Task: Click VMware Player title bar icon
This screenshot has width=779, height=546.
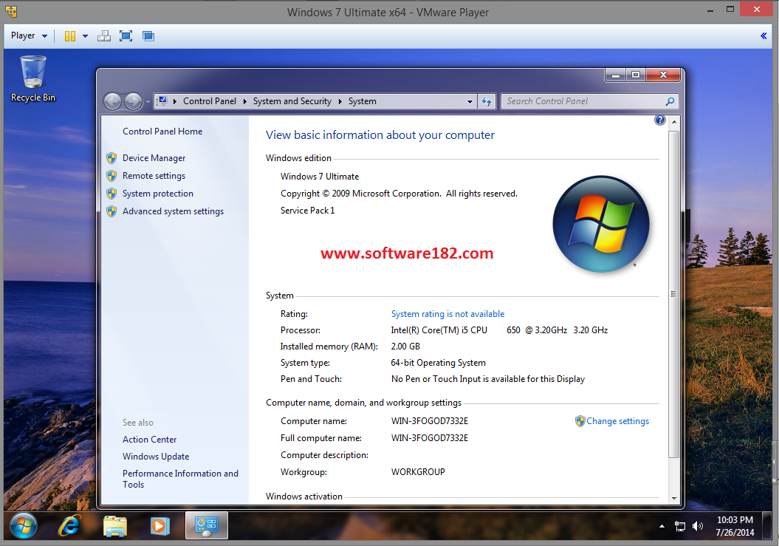Action: pos(11,11)
